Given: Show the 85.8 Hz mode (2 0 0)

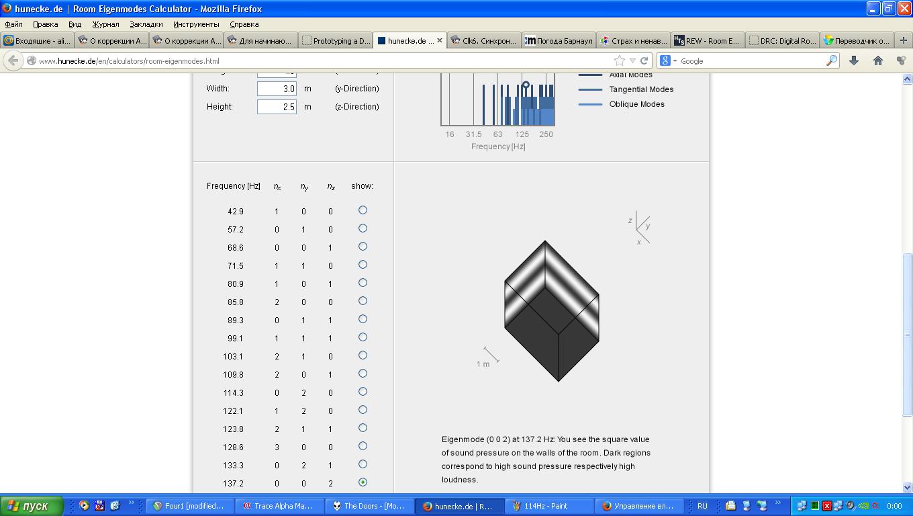Looking at the screenshot, I should coord(363,301).
